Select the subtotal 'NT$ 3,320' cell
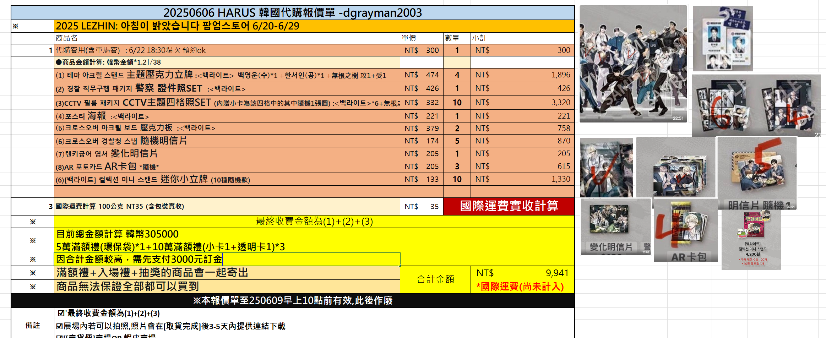 coord(523,102)
